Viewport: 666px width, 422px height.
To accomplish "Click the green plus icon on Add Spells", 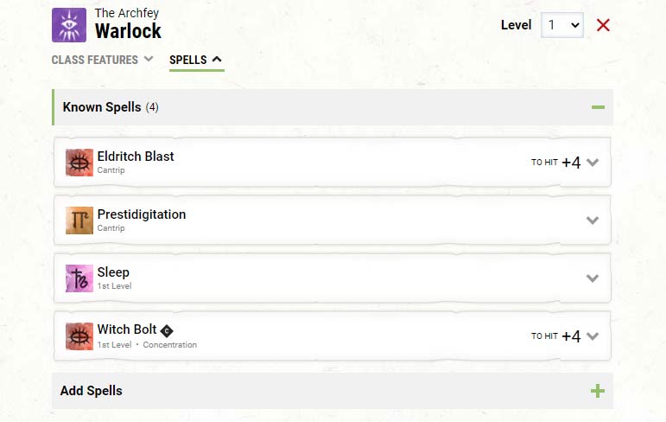I will pyautogui.click(x=598, y=391).
